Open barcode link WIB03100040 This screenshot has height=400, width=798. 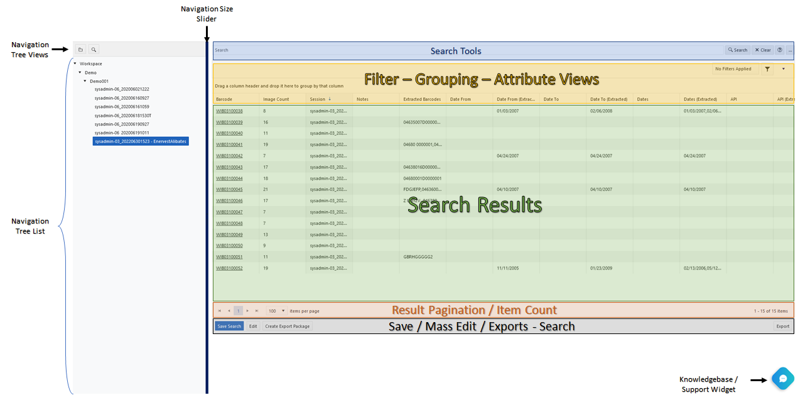pyautogui.click(x=229, y=134)
